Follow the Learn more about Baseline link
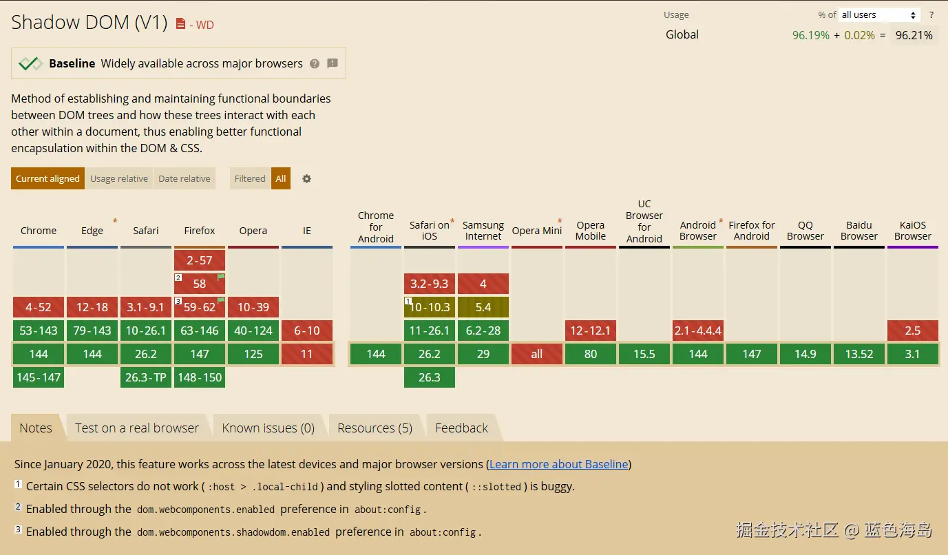 pyautogui.click(x=559, y=464)
